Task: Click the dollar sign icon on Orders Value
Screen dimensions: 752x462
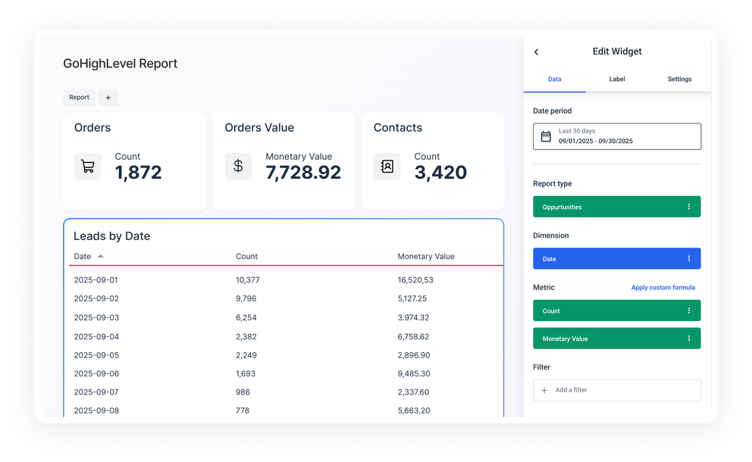Action: click(238, 166)
